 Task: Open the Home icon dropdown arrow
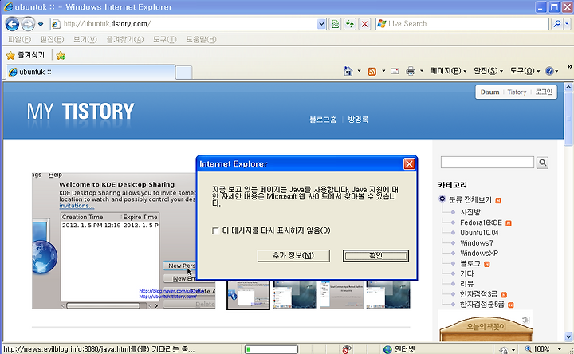[359, 71]
